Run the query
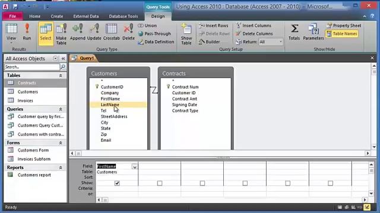The image size is (380, 213). click(x=27, y=32)
